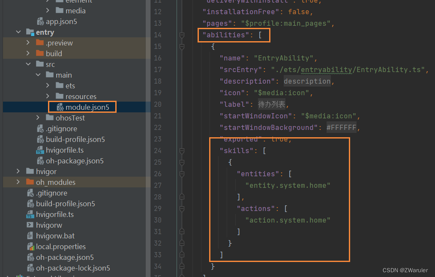Viewport: 435px width, 277px height.
Task: Click the main folder icon
Action: (50, 75)
